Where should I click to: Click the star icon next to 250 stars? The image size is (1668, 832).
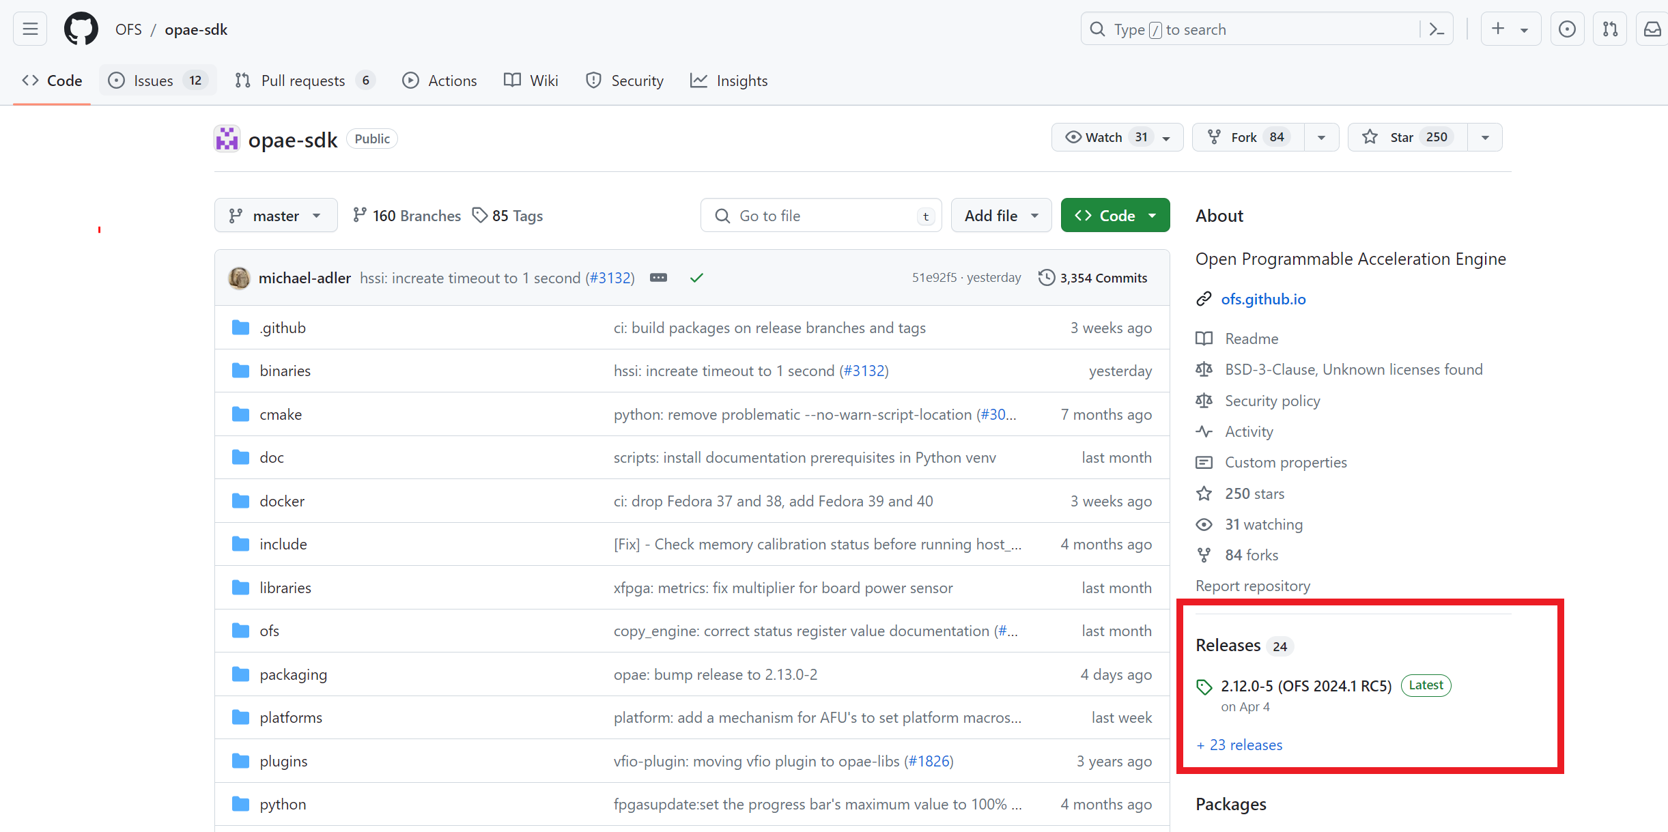1204,493
